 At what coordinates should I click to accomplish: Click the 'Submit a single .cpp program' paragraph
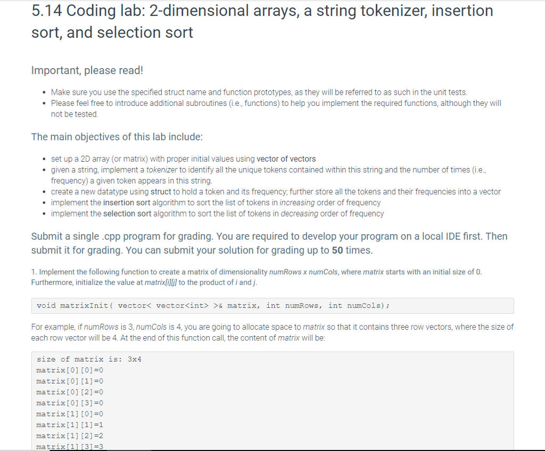click(x=269, y=243)
